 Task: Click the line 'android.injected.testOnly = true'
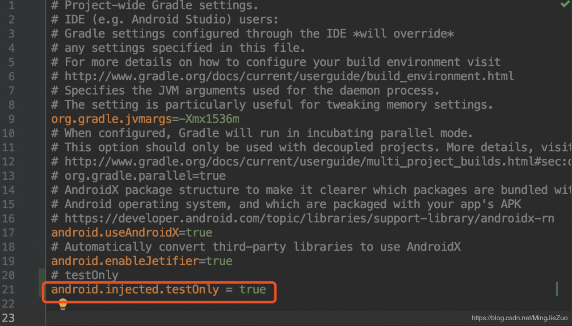click(159, 289)
